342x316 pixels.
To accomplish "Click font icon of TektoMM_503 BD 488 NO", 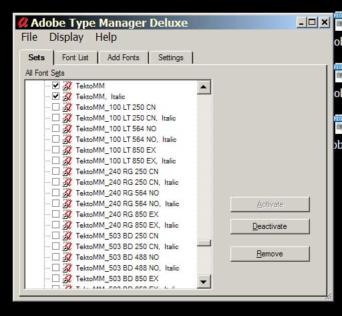I will 67,257.
